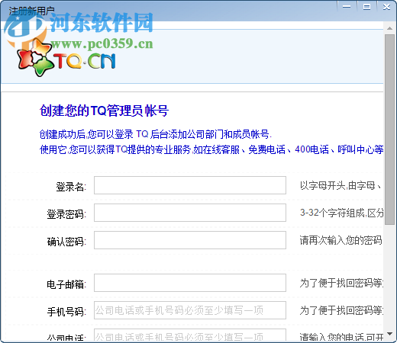Click the scrollbar up arrow

[389, 28]
